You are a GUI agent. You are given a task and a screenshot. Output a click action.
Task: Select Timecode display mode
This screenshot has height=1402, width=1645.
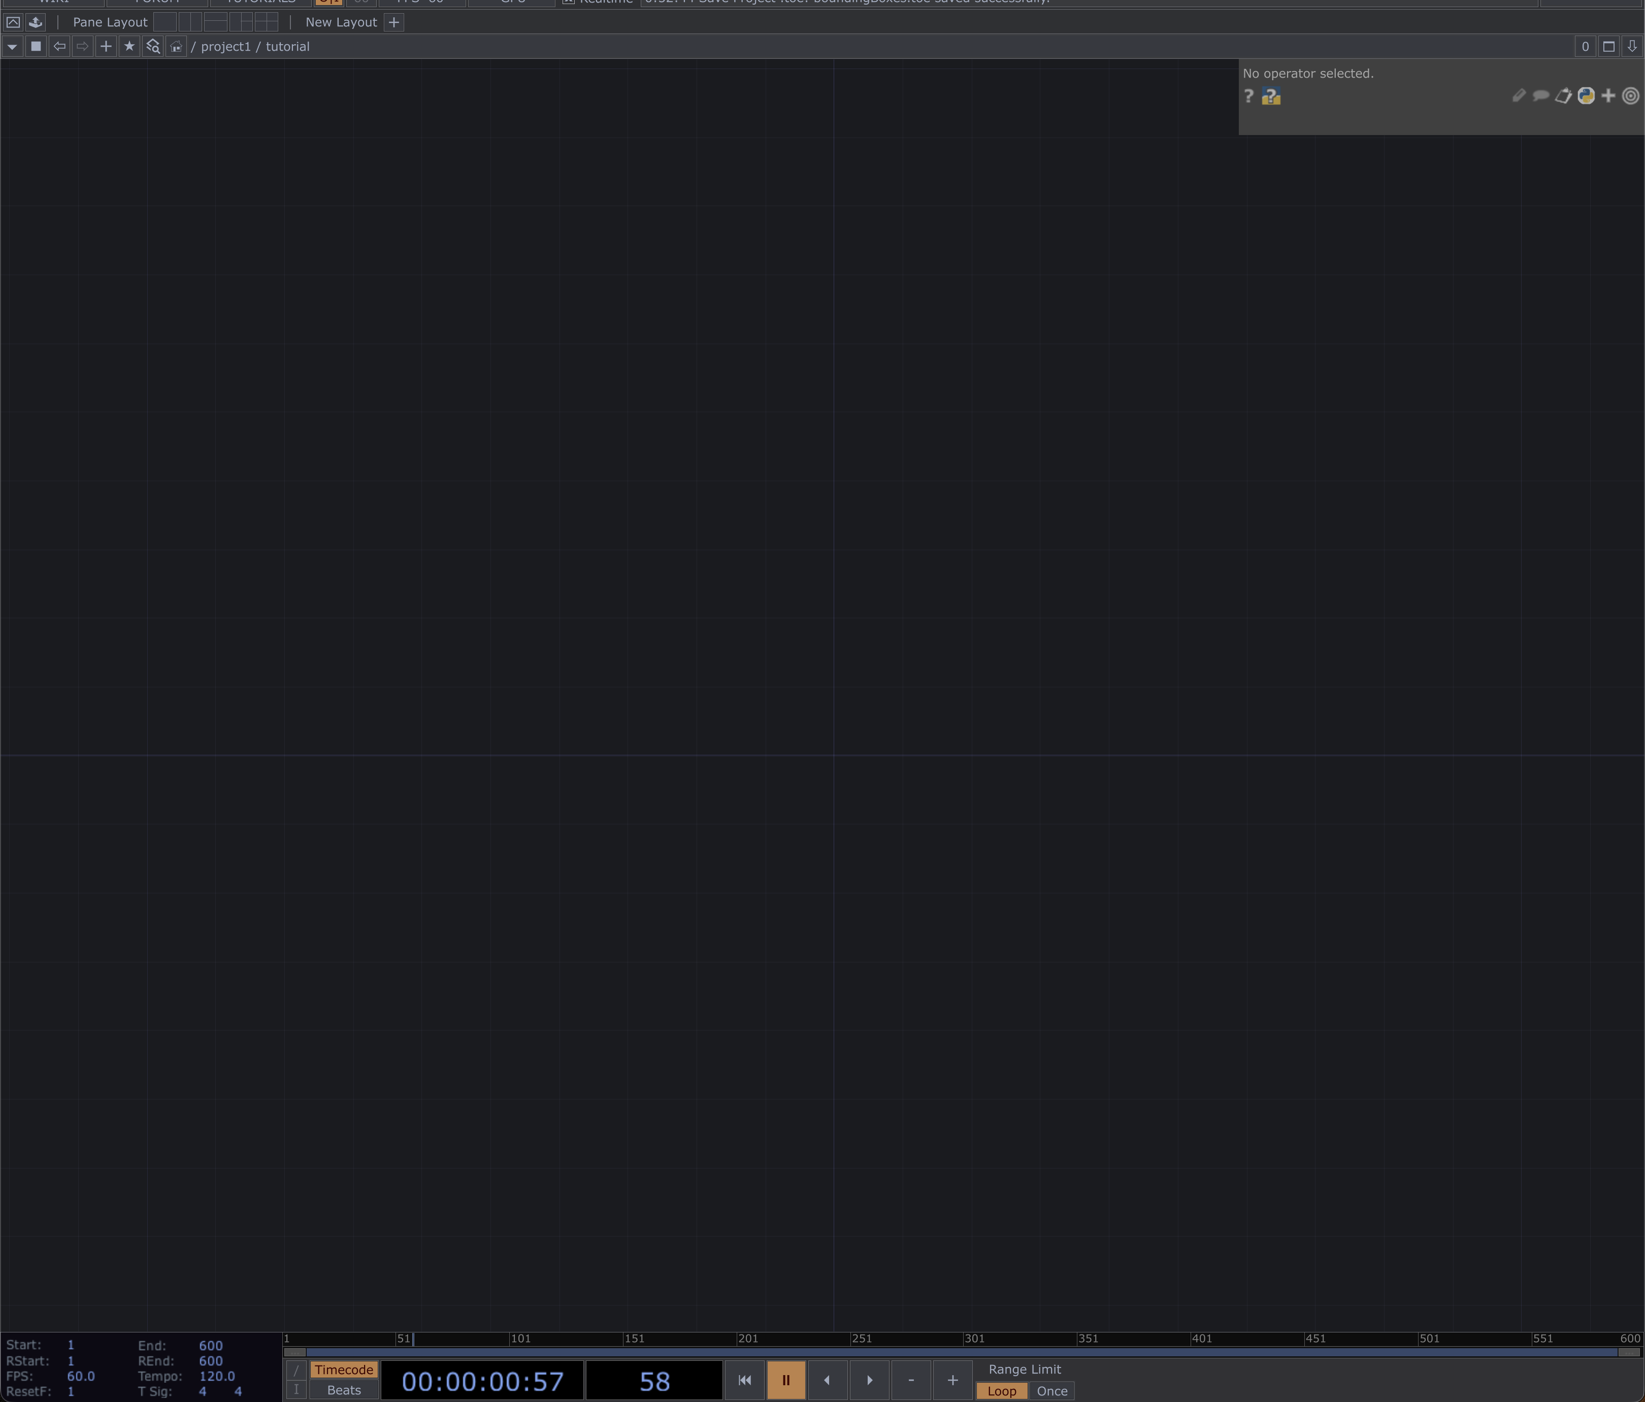click(344, 1370)
